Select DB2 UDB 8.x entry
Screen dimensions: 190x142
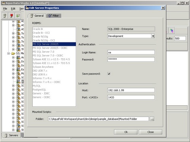point(54,75)
